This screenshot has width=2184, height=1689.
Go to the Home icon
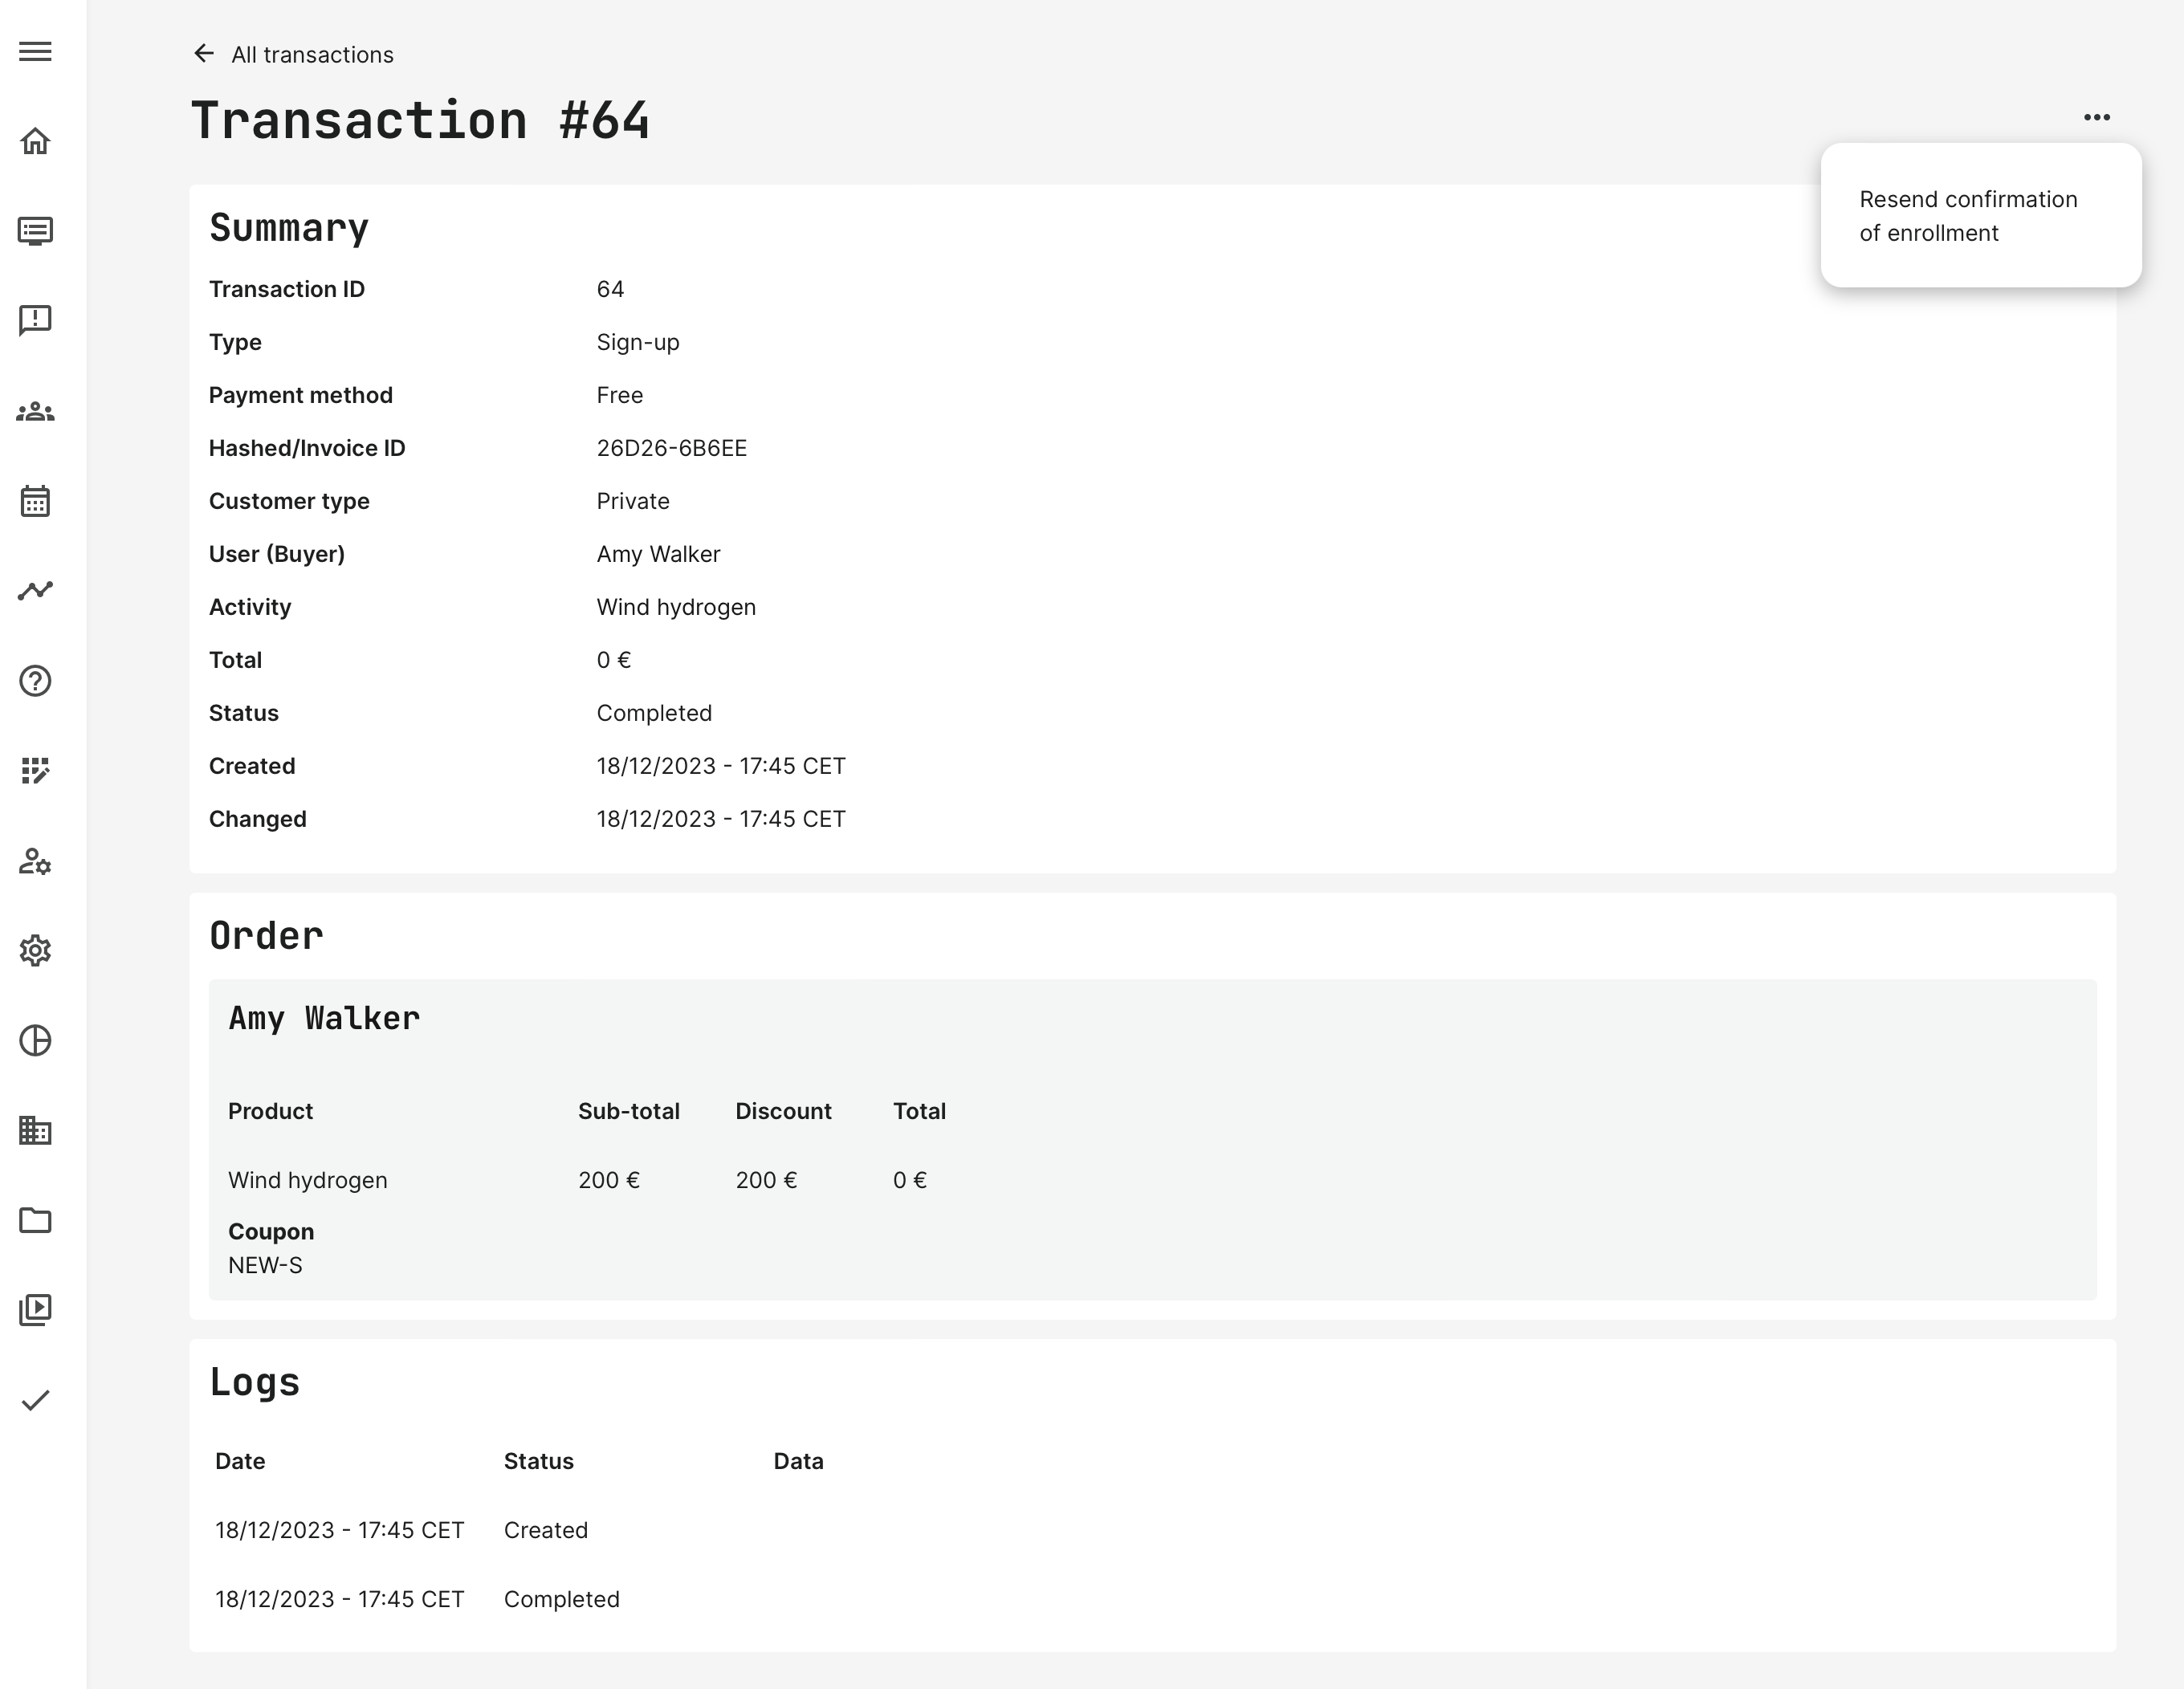point(35,142)
